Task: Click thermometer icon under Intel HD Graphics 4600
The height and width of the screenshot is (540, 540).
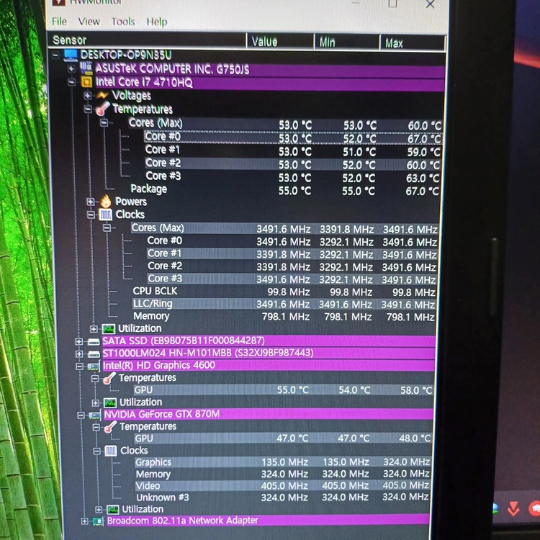Action: click(109, 379)
